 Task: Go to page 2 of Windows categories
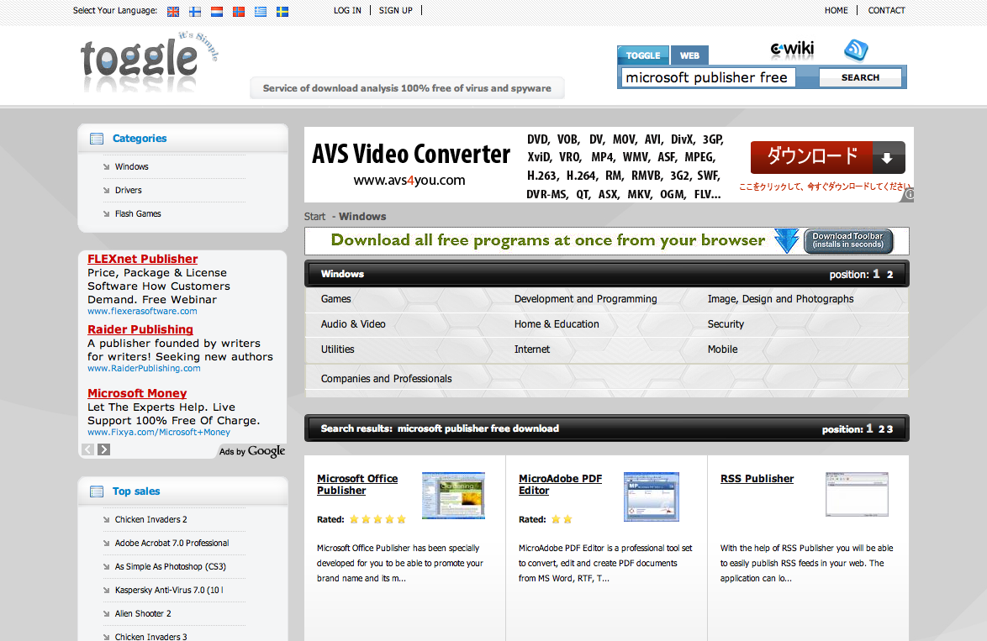(890, 274)
